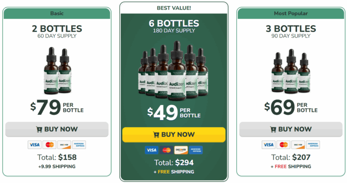Click the Most Popular header label
The width and height of the screenshot is (347, 183).
(291, 13)
